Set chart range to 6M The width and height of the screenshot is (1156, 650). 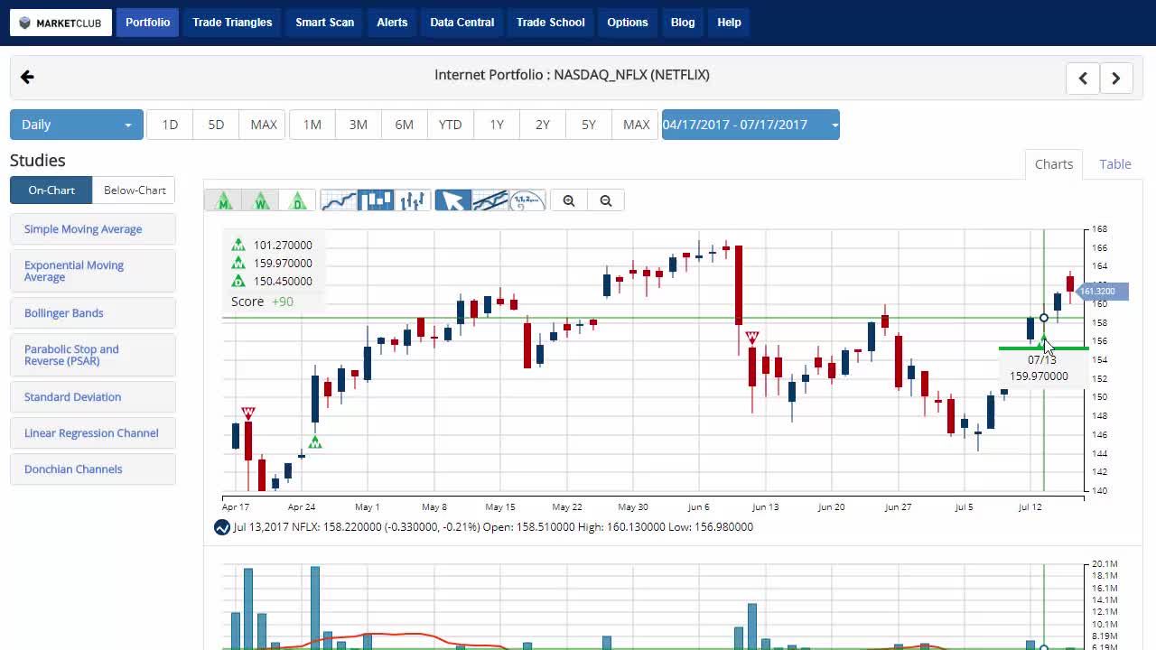pos(405,125)
